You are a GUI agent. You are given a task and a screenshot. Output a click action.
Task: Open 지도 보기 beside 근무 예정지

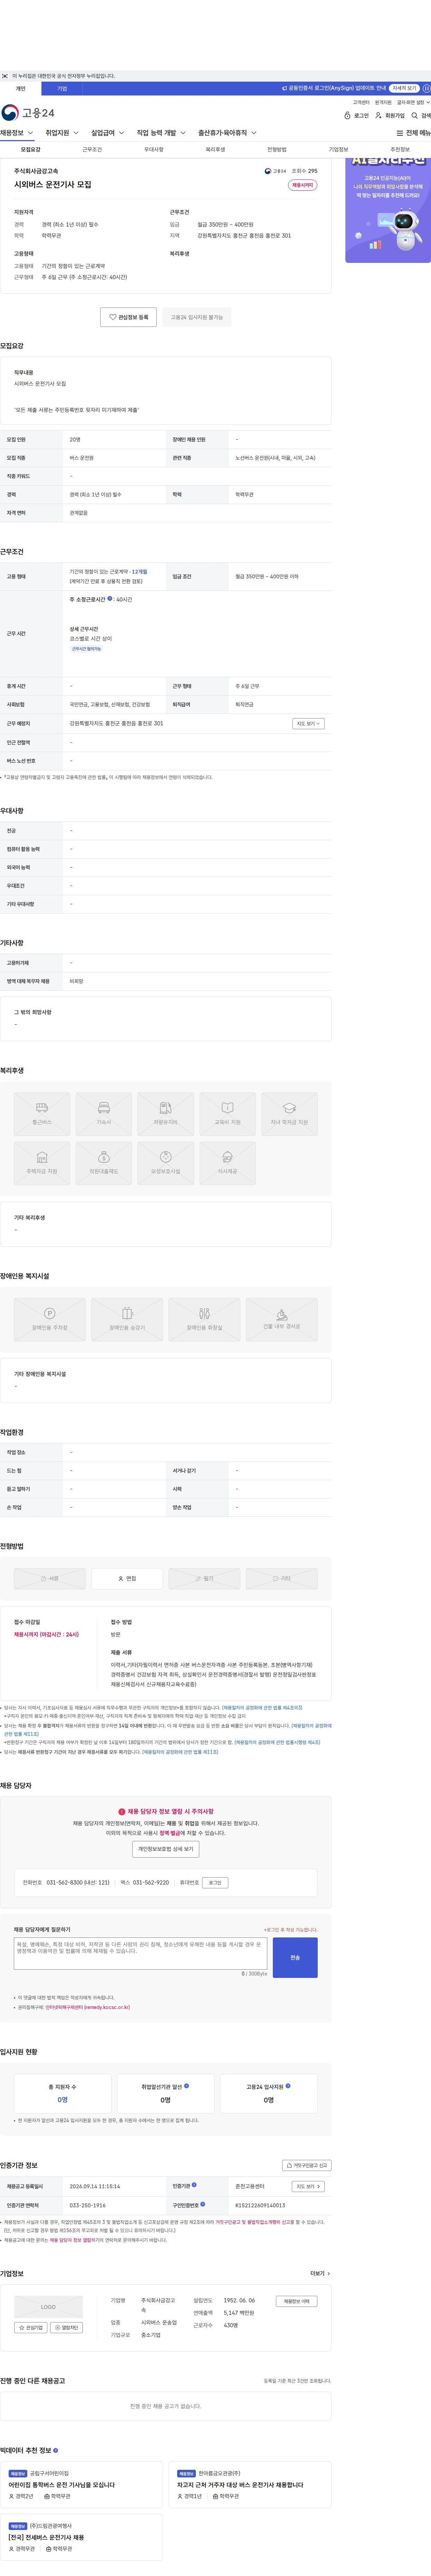308,723
